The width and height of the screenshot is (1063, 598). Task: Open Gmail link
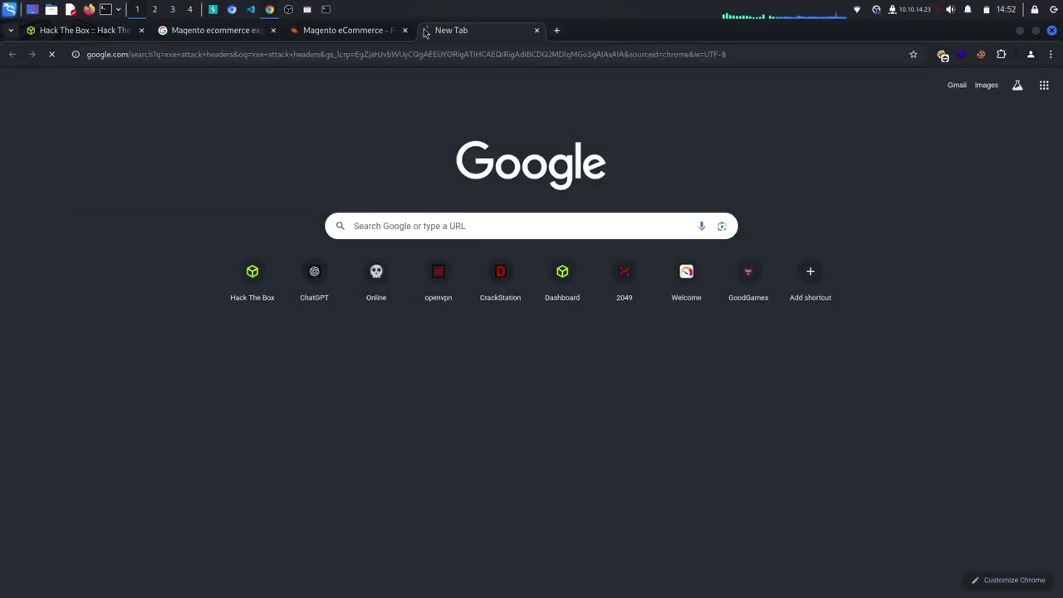tap(957, 86)
